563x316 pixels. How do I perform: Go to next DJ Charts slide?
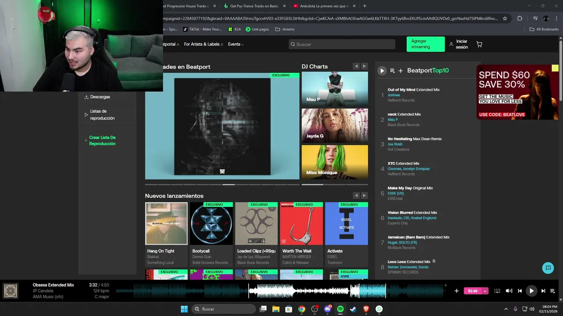(364, 66)
